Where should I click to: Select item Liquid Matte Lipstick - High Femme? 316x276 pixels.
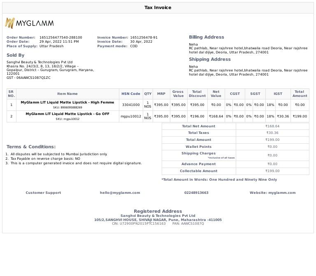pos(67,102)
